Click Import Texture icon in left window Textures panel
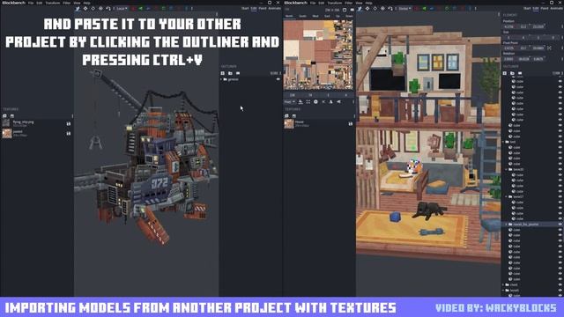564x317 pixels. coord(4,115)
